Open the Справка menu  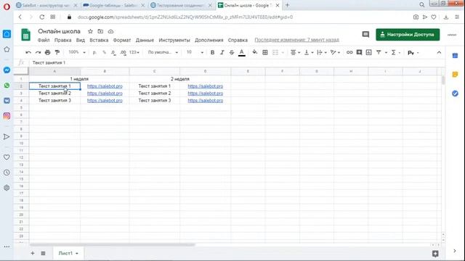click(x=238, y=40)
